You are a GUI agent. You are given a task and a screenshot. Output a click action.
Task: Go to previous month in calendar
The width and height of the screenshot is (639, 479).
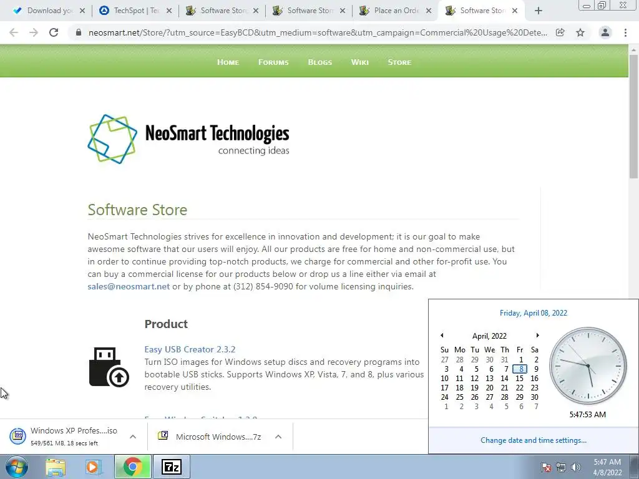coord(442,335)
